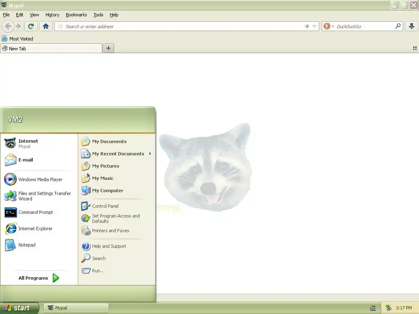Open the History menu
The height and width of the screenshot is (314, 419).
[x=52, y=15]
